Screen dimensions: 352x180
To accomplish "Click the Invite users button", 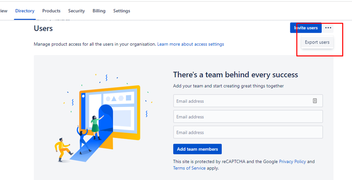I will click(x=306, y=28).
